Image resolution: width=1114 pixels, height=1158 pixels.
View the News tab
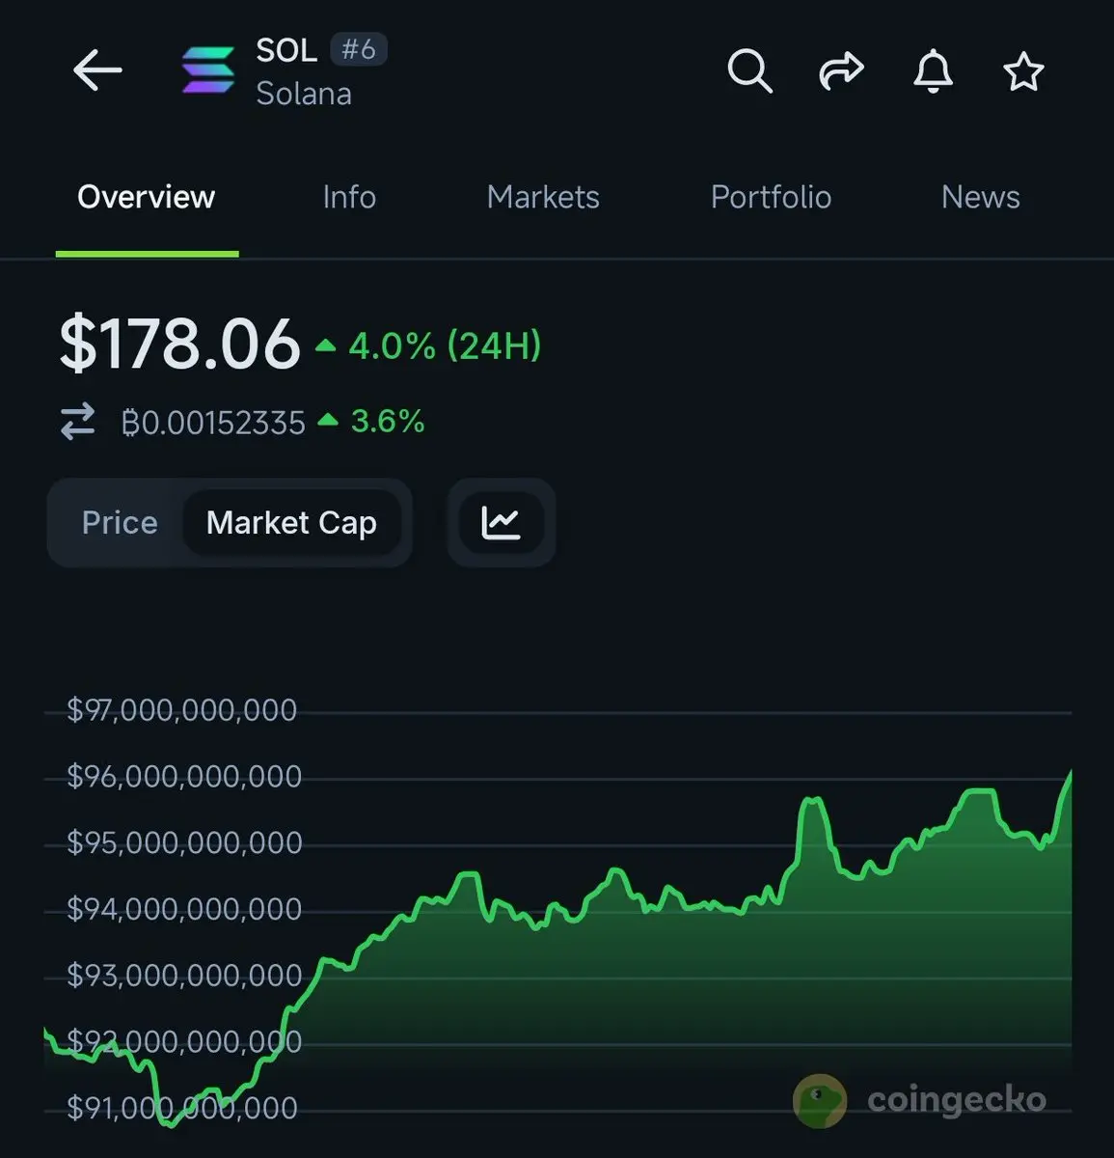click(x=980, y=198)
